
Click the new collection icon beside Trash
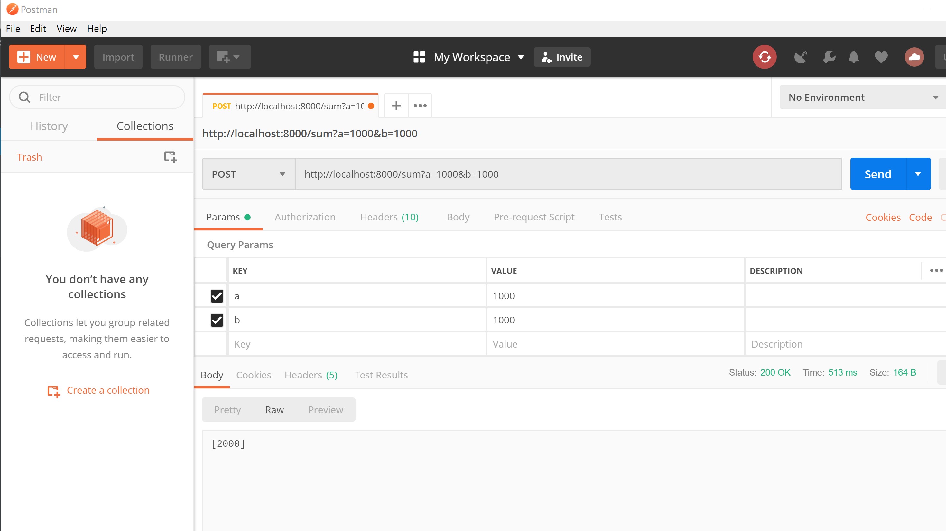(171, 157)
